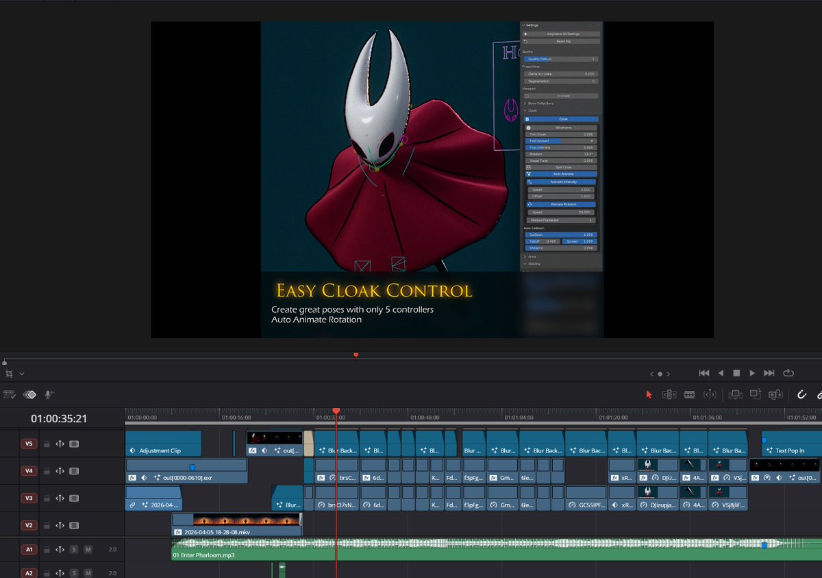Select the A1 track destination label

[x=29, y=549]
